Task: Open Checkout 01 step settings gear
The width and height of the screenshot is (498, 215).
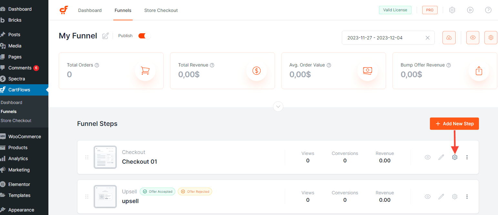Action: click(x=455, y=157)
